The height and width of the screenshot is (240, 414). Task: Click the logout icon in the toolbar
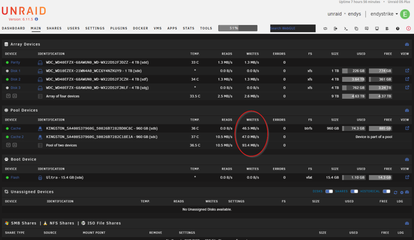pos(336,29)
